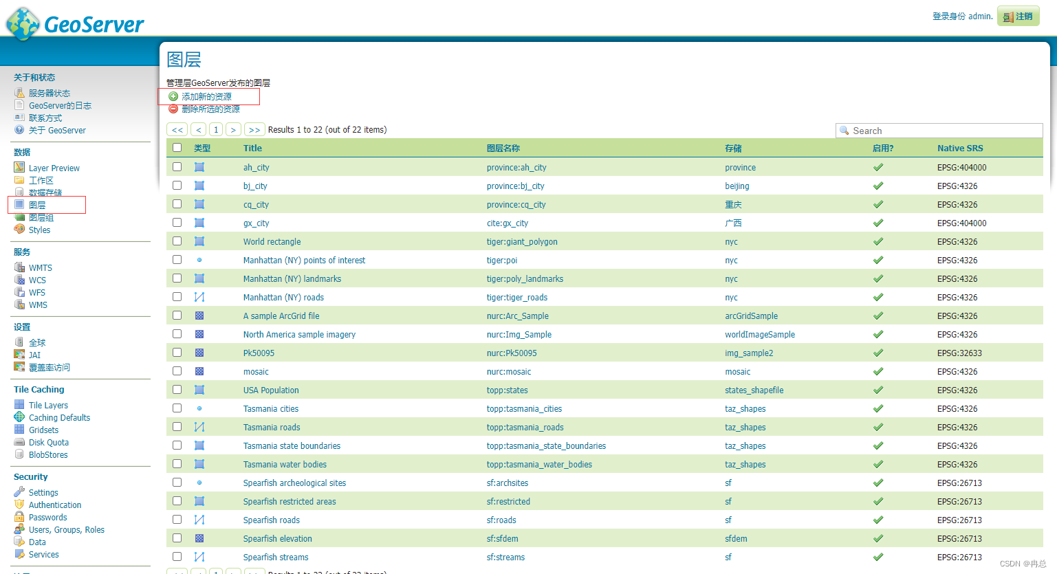This screenshot has height=574, width=1057.
Task: Click the polygon type icon for ah_city
Action: pyautogui.click(x=199, y=167)
